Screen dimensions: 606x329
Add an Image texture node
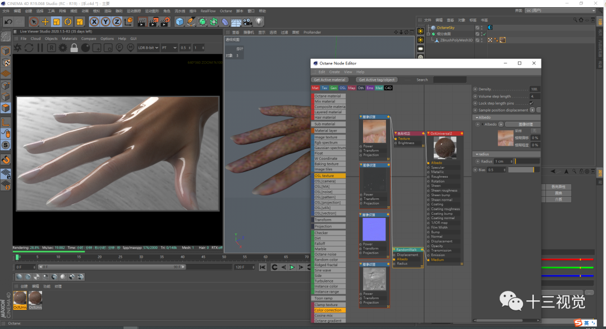[x=328, y=137]
